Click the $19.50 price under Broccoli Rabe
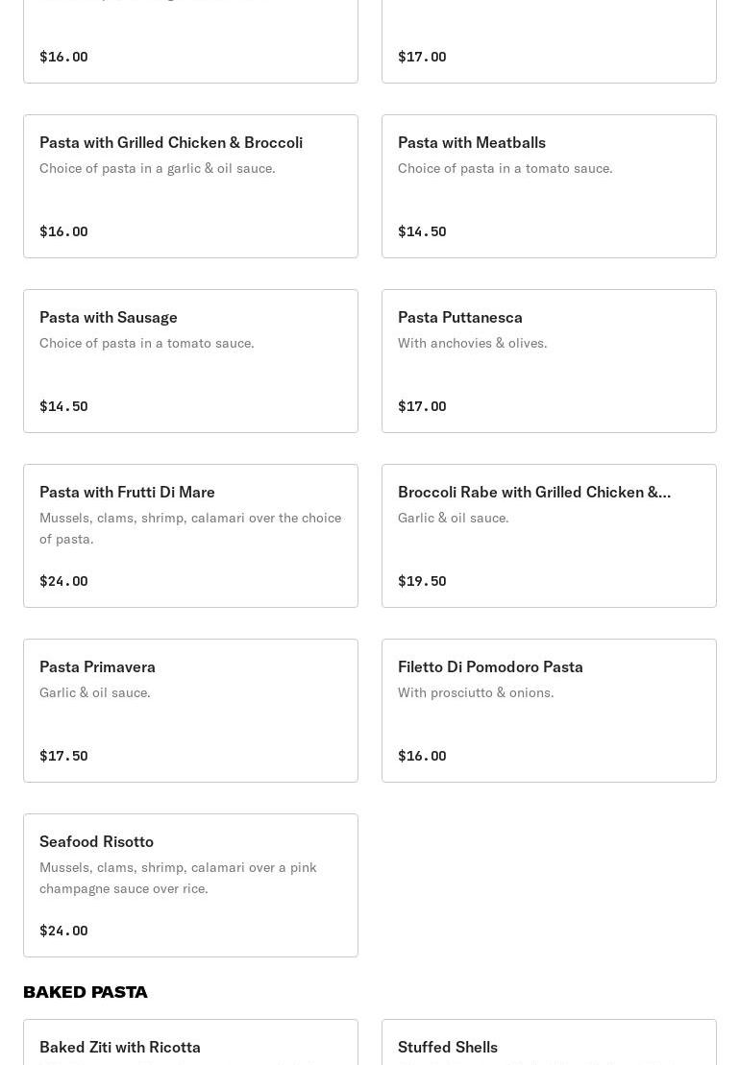 422,581
